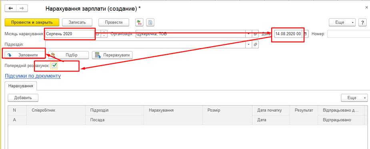The width and height of the screenshot is (370, 149).
Task: Open the selected Організація record icon
Action: pos(255,34)
